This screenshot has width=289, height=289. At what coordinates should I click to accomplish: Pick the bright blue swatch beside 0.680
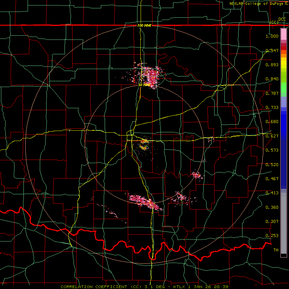tap(284, 125)
